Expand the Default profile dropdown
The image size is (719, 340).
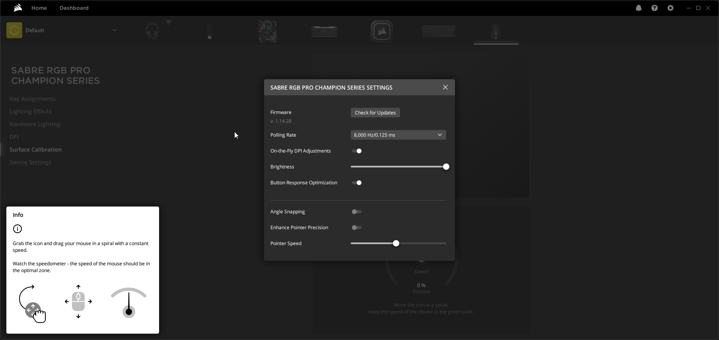pos(114,30)
